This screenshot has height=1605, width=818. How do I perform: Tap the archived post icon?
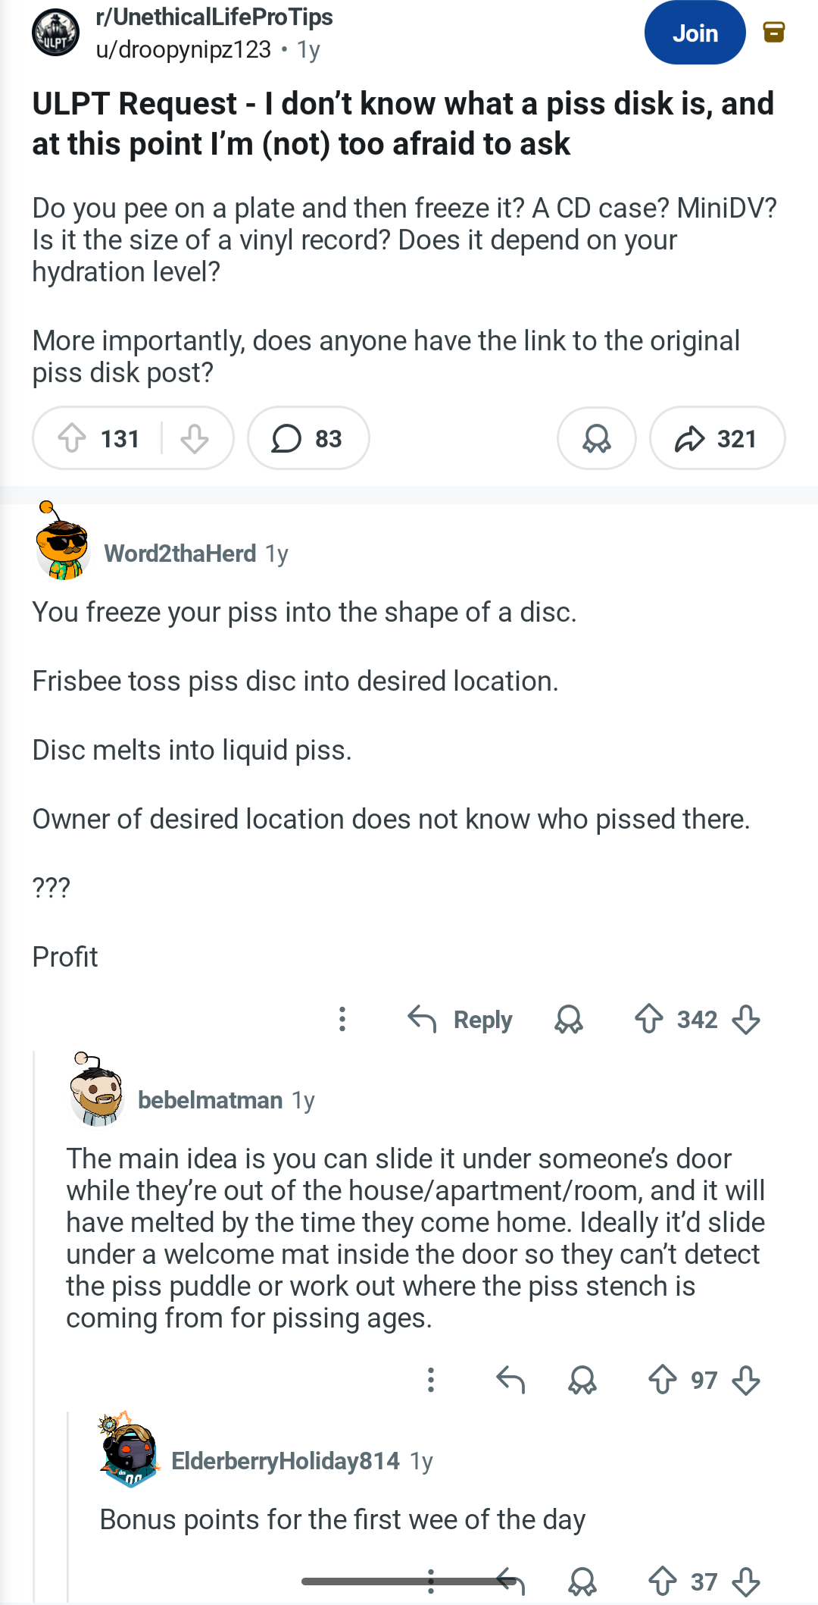[773, 32]
